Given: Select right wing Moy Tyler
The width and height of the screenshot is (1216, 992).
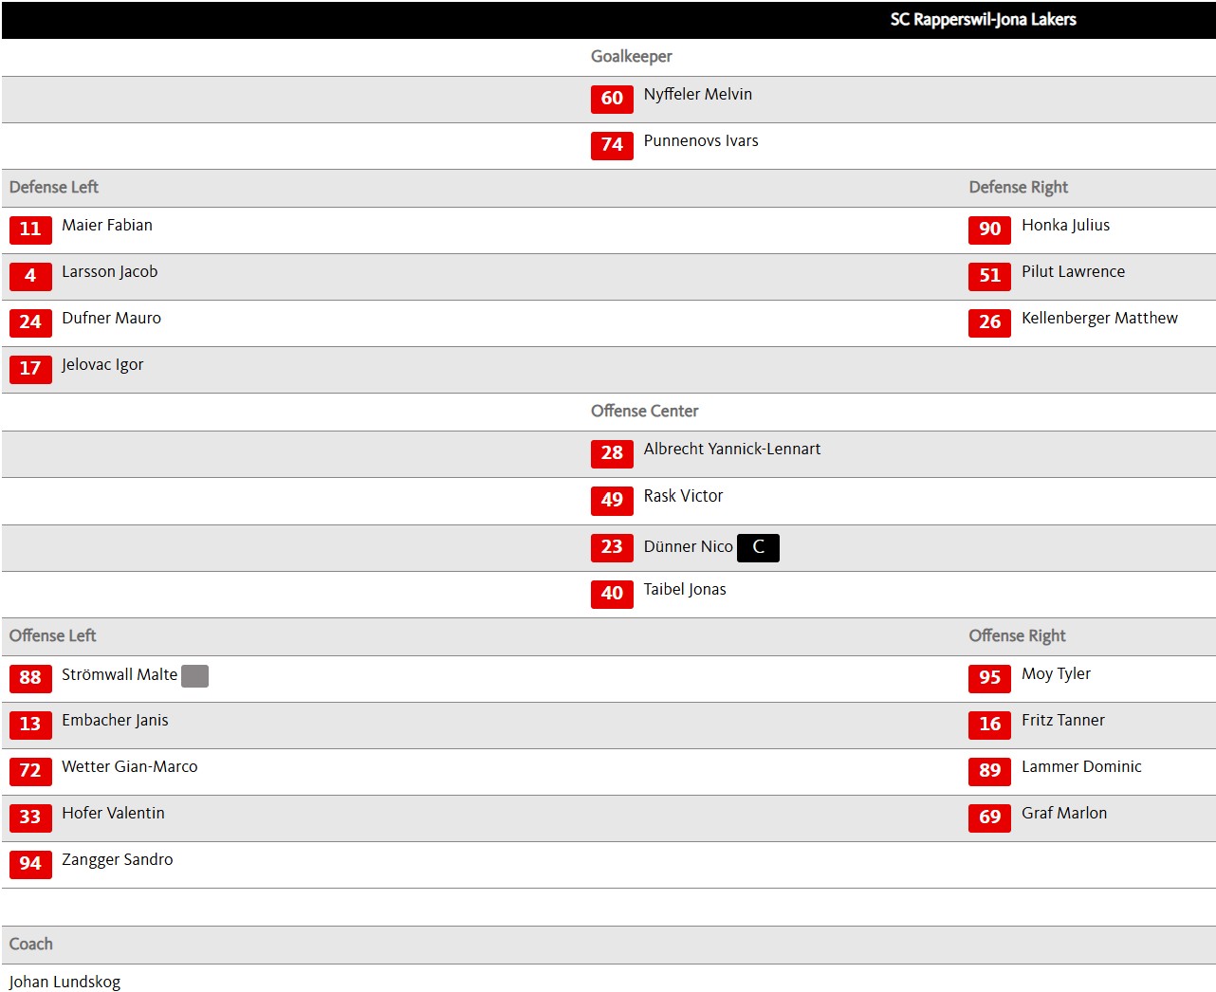Looking at the screenshot, I should pos(1056,674).
